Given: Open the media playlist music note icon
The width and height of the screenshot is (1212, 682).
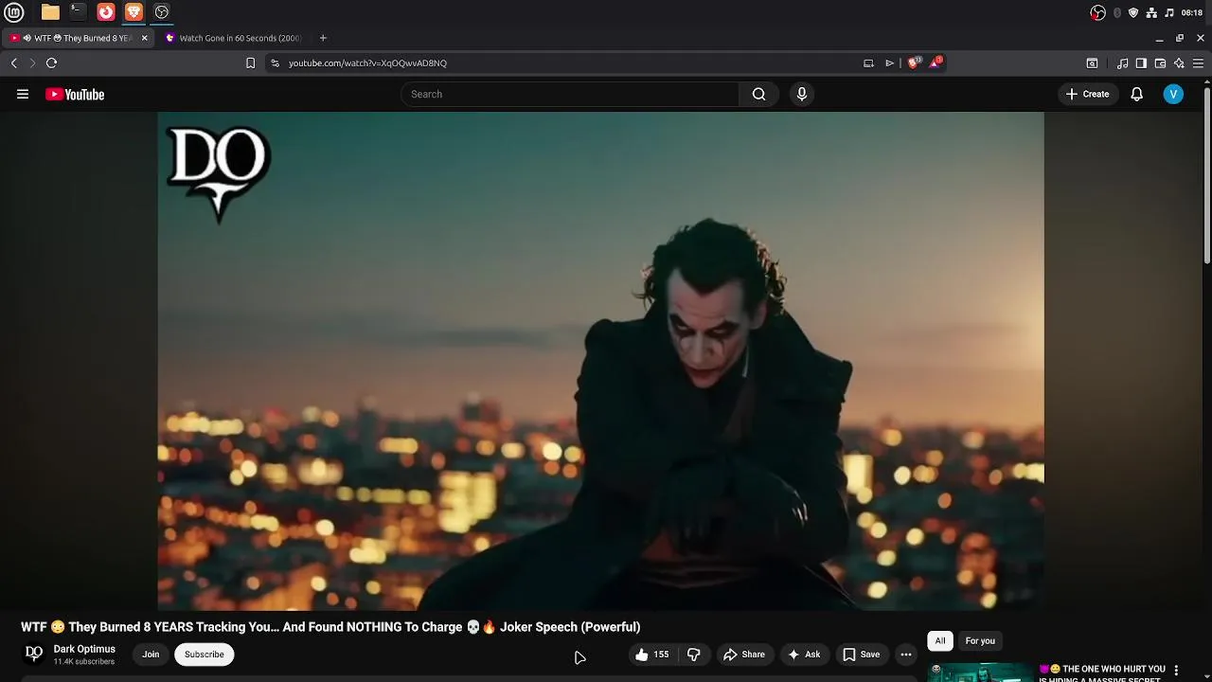Looking at the screenshot, I should tap(1123, 63).
